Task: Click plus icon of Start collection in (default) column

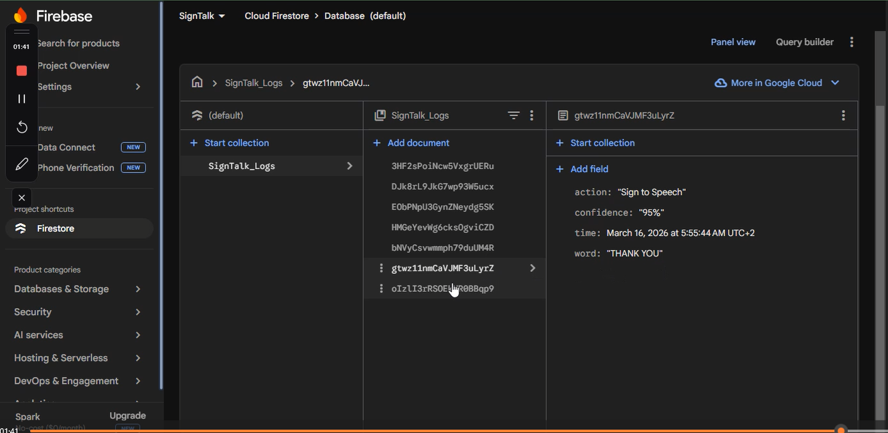Action: click(x=194, y=143)
